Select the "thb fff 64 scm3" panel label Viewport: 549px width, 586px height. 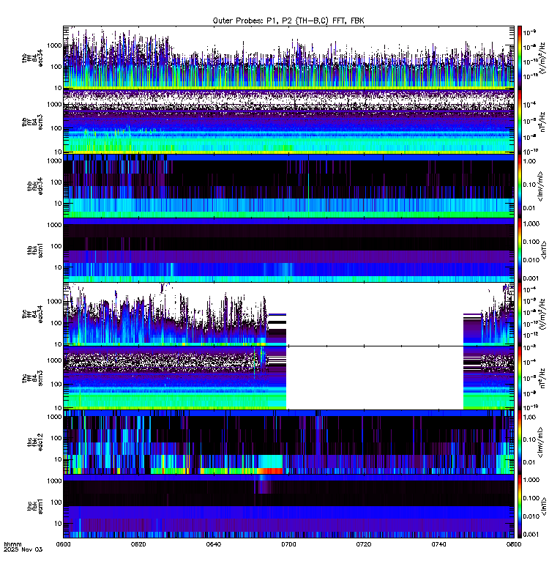click(x=32, y=122)
